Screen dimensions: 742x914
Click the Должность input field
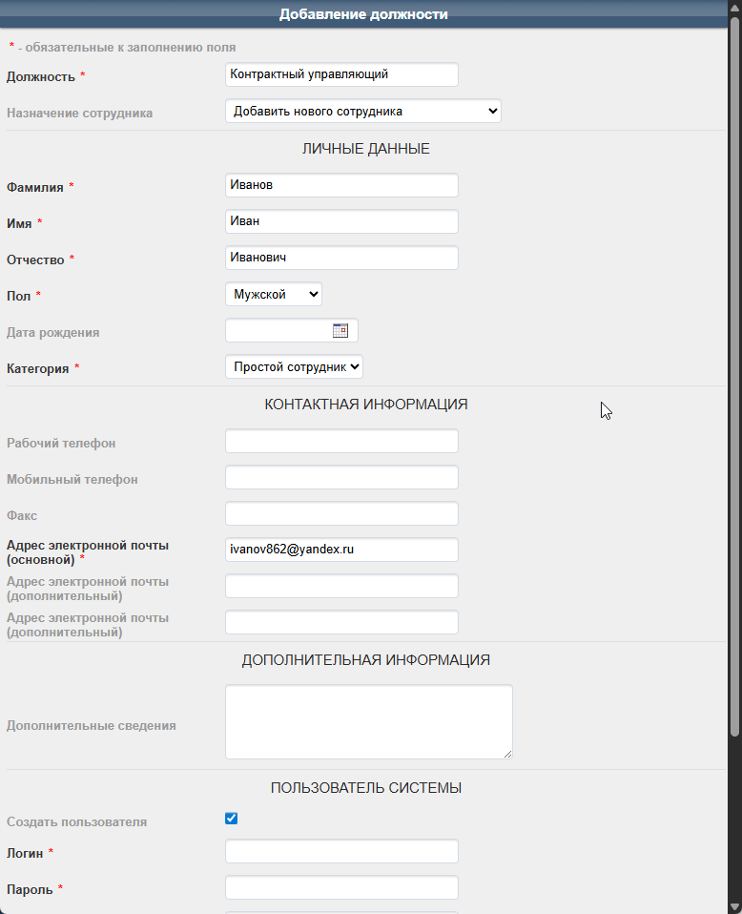[341, 74]
